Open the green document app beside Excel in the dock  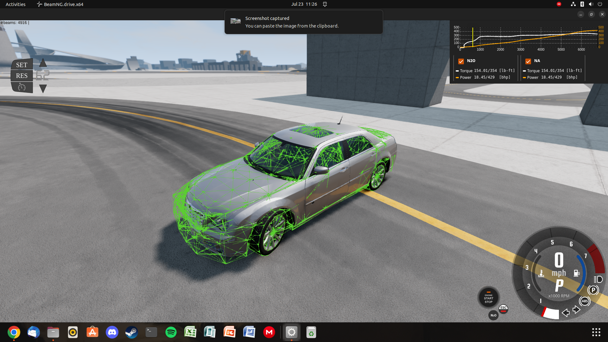pos(210,332)
